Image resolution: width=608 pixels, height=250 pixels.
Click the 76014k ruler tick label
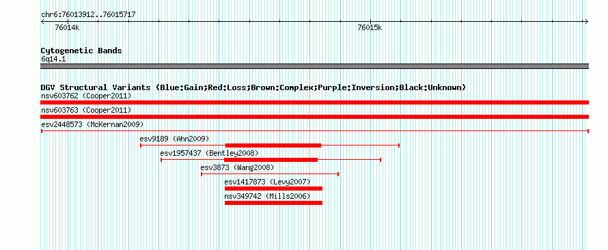pos(67,27)
